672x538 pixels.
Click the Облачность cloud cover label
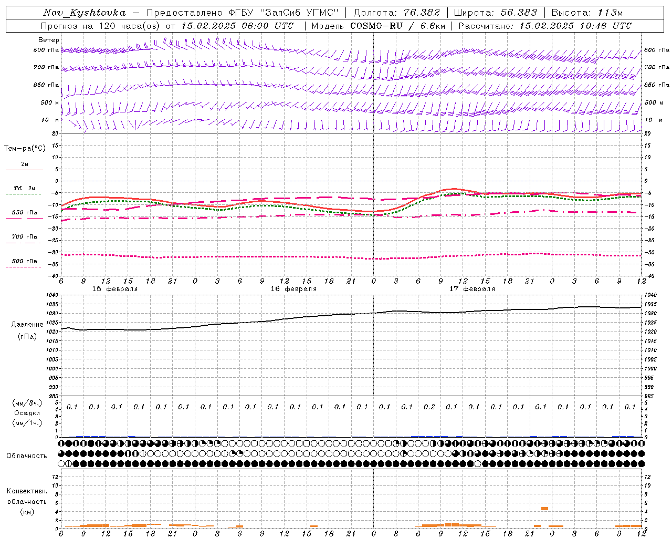pyautogui.click(x=27, y=456)
